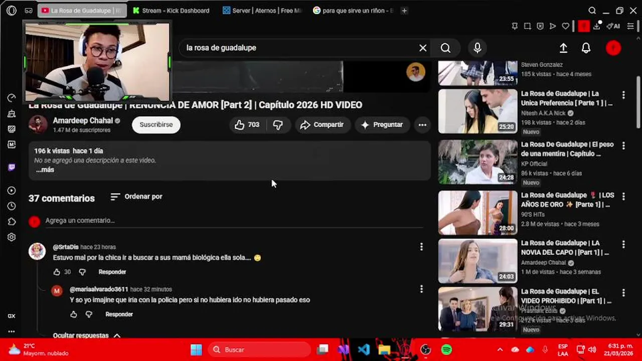Clear the YouTube search text

pyautogui.click(x=423, y=48)
